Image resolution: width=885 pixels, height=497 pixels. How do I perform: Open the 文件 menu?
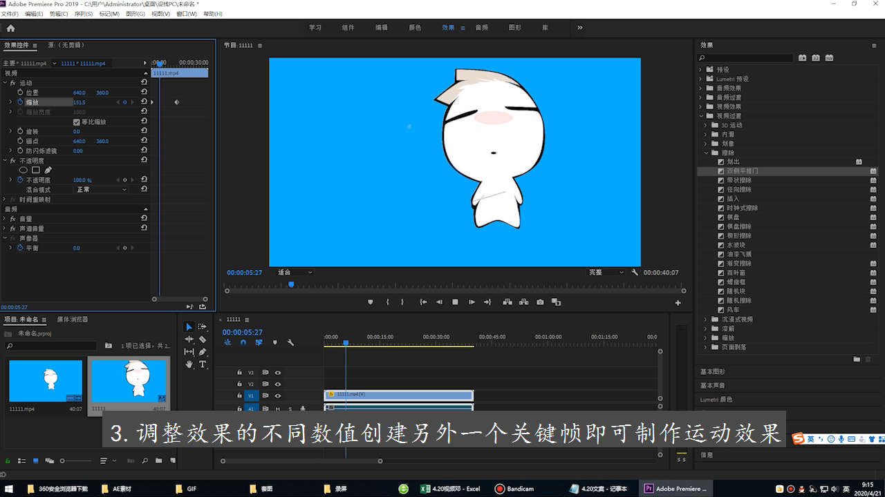(x=10, y=14)
